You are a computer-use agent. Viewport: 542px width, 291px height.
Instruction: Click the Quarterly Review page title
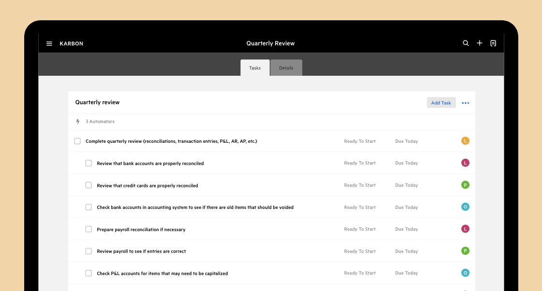point(270,43)
